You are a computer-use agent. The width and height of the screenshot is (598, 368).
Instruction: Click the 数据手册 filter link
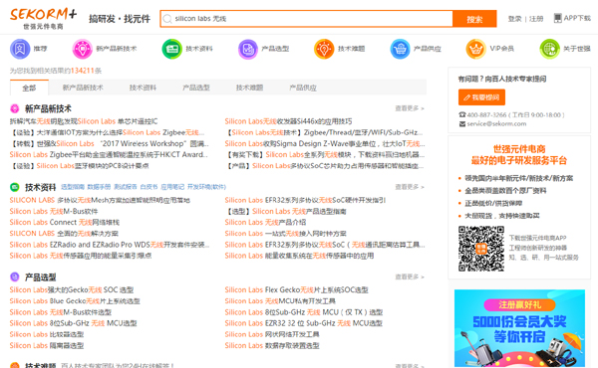coord(99,187)
